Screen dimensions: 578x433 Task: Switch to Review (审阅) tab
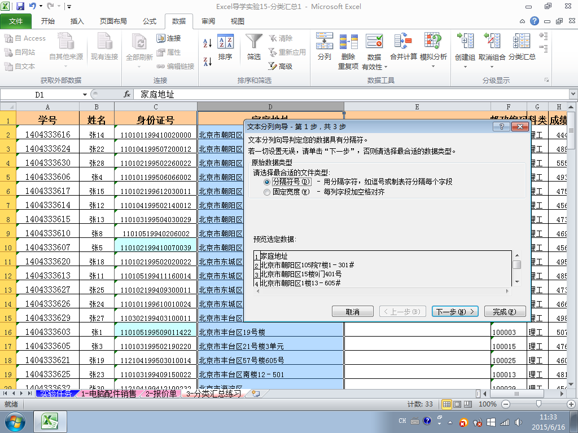coord(208,21)
